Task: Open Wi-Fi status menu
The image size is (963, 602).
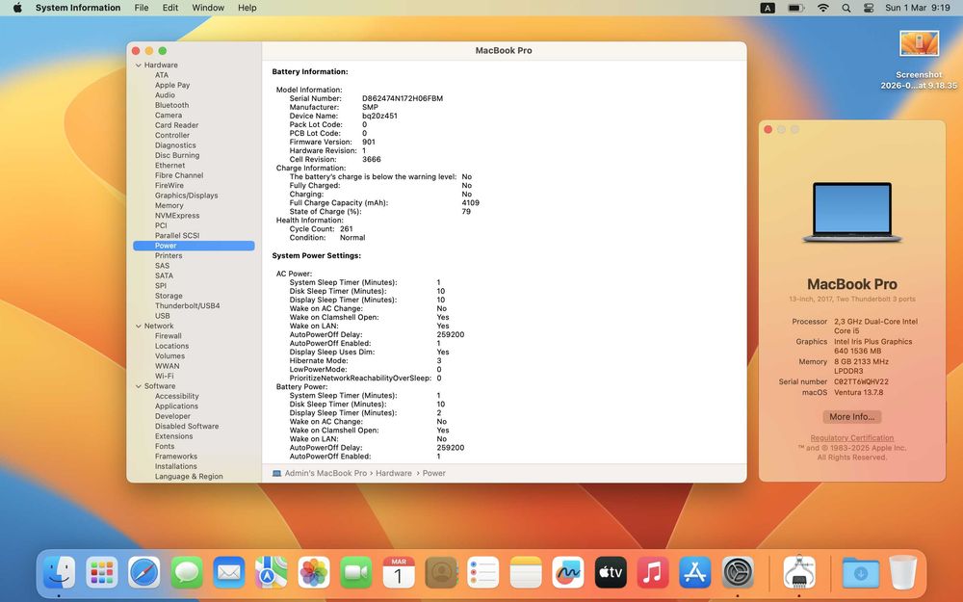Action: [823, 8]
